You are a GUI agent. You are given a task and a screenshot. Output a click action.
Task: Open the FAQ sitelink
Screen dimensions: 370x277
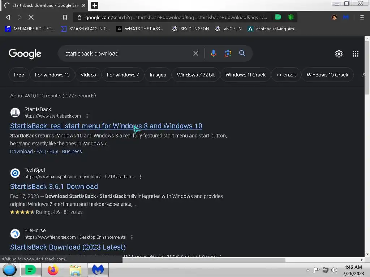41,151
